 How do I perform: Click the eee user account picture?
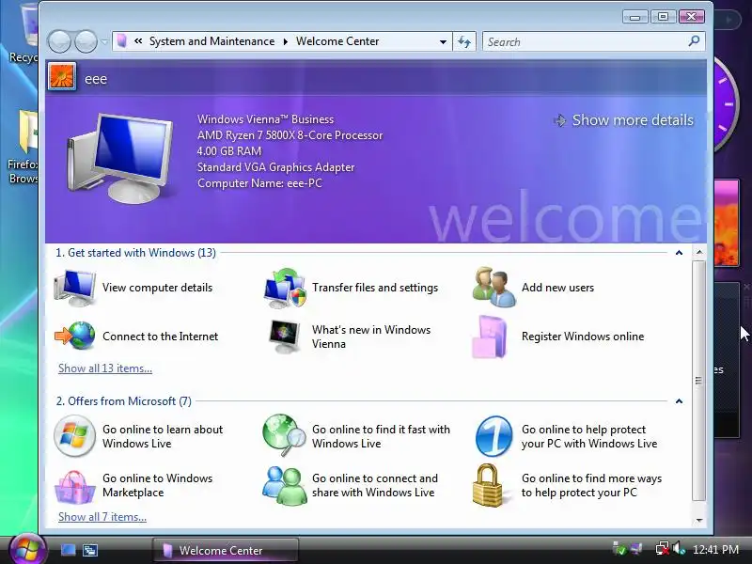click(x=62, y=76)
